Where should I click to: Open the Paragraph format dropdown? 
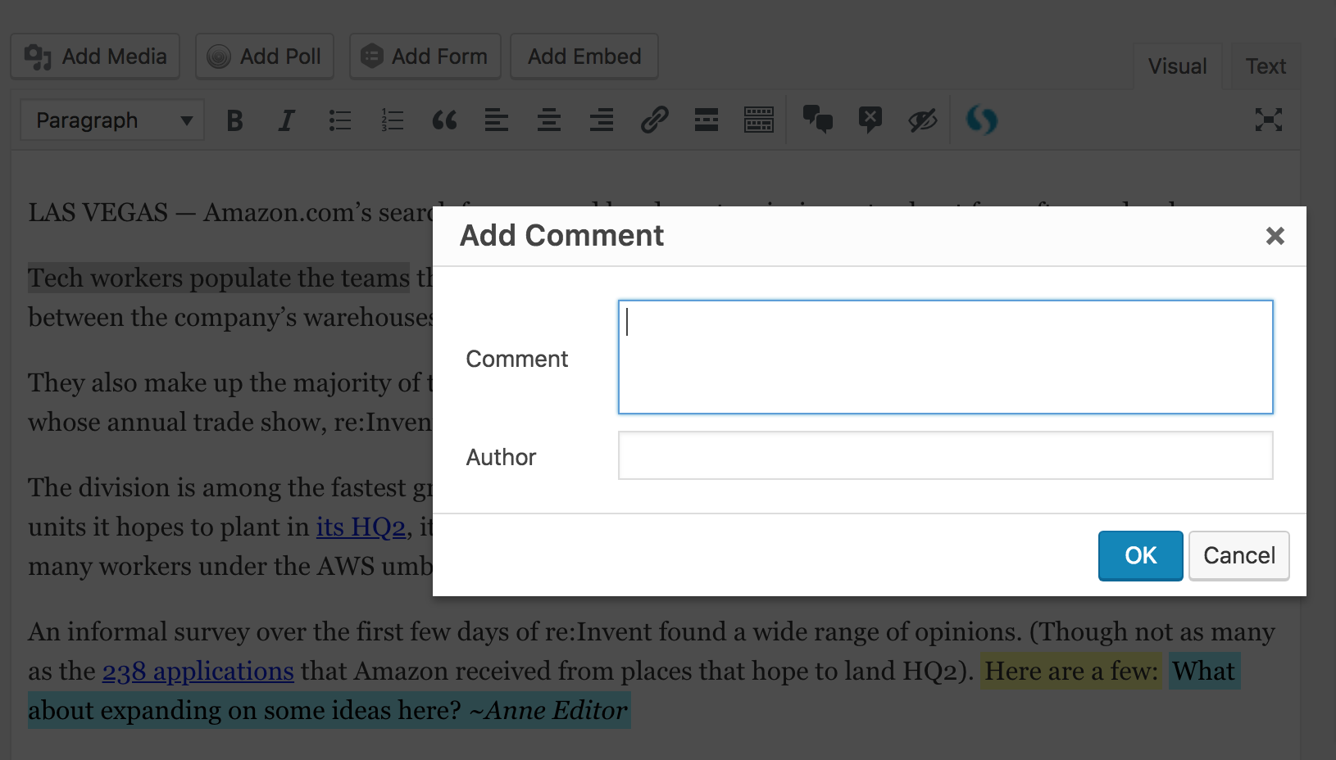pos(112,120)
